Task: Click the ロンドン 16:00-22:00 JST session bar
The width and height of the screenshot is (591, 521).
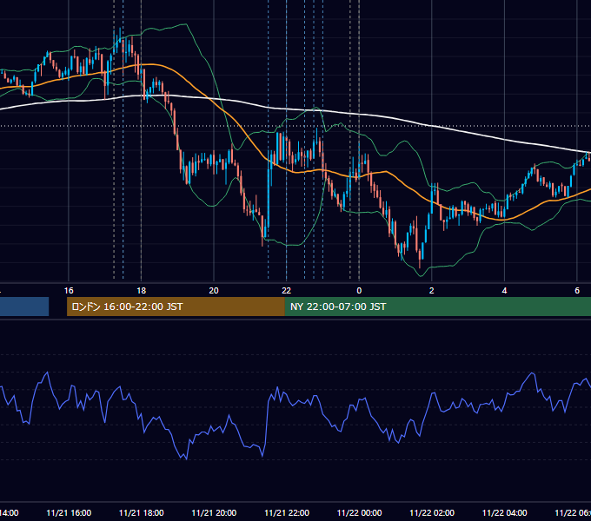Action: tap(176, 307)
